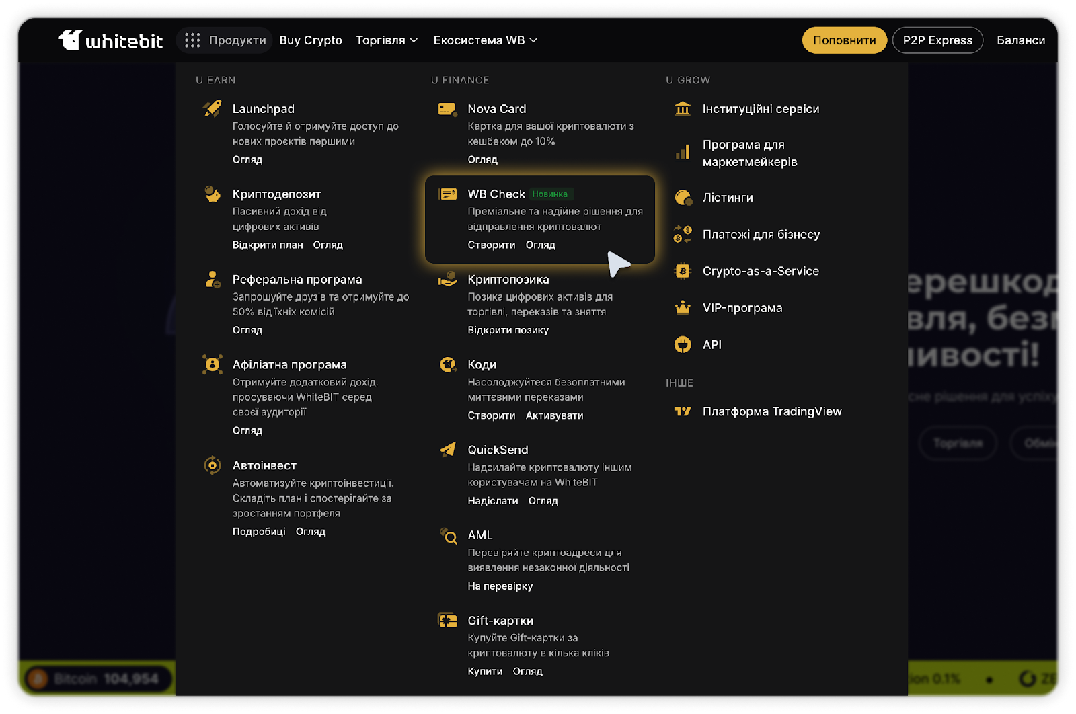The height and width of the screenshot is (714, 1076).
Task: Click the VIP-програма crown icon
Action: coord(683,308)
